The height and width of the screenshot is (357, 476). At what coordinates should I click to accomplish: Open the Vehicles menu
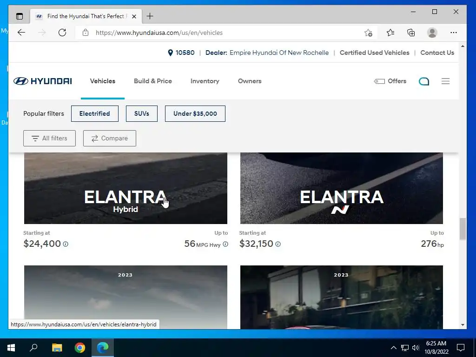103,81
